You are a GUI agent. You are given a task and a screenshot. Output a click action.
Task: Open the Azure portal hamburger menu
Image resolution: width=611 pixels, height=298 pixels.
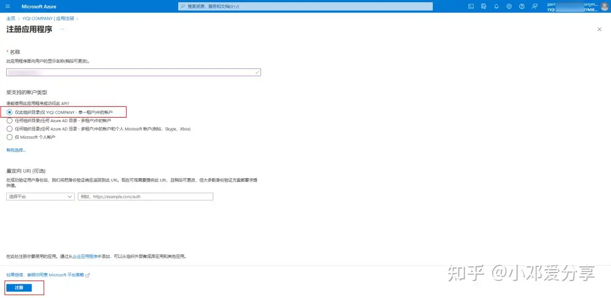point(8,6)
